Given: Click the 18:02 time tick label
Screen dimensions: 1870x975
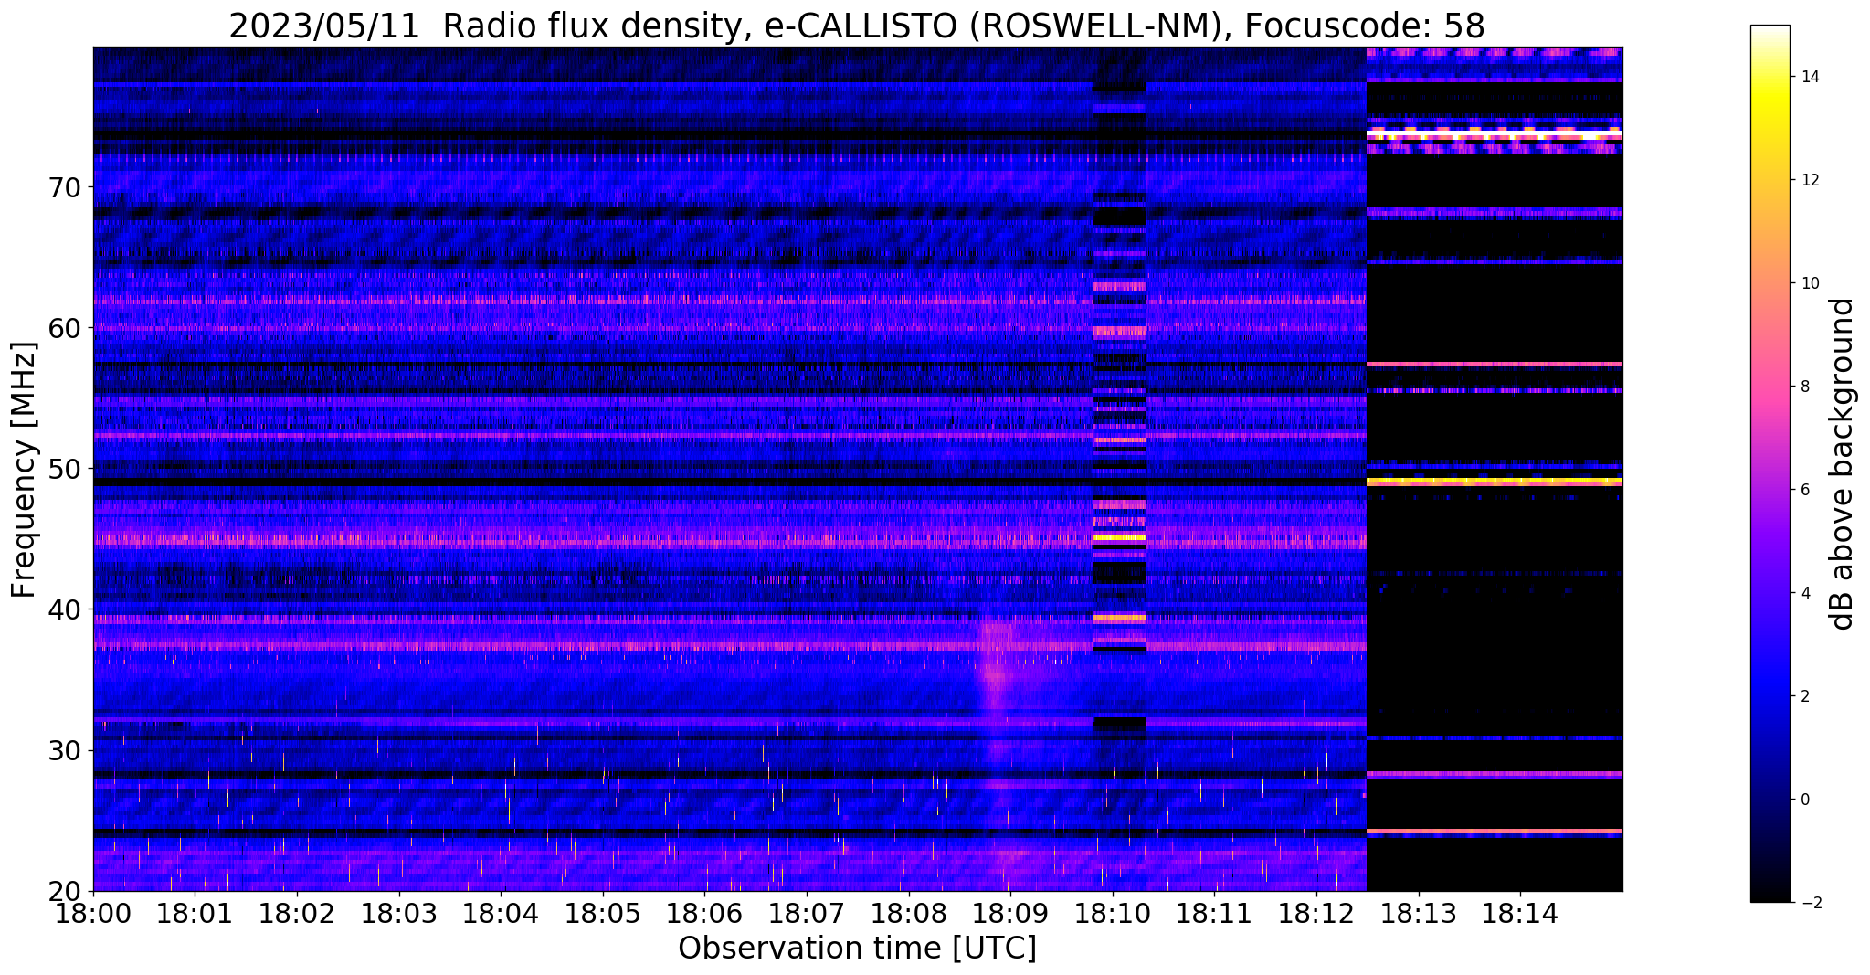Looking at the screenshot, I should click(297, 912).
